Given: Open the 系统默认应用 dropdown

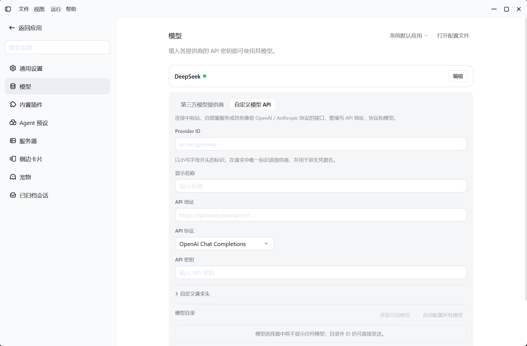Looking at the screenshot, I should (x=408, y=36).
